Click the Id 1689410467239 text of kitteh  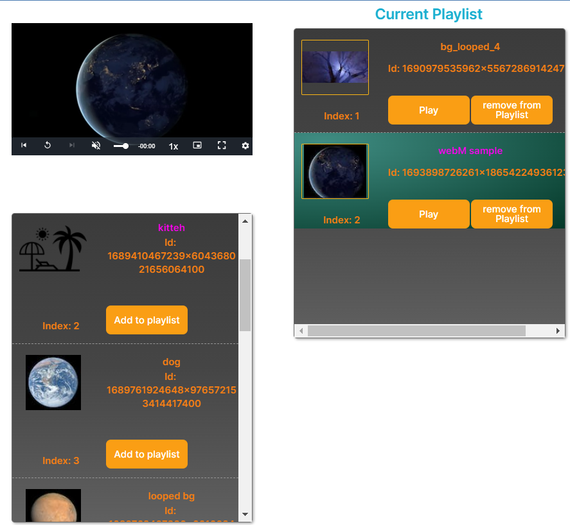172,256
